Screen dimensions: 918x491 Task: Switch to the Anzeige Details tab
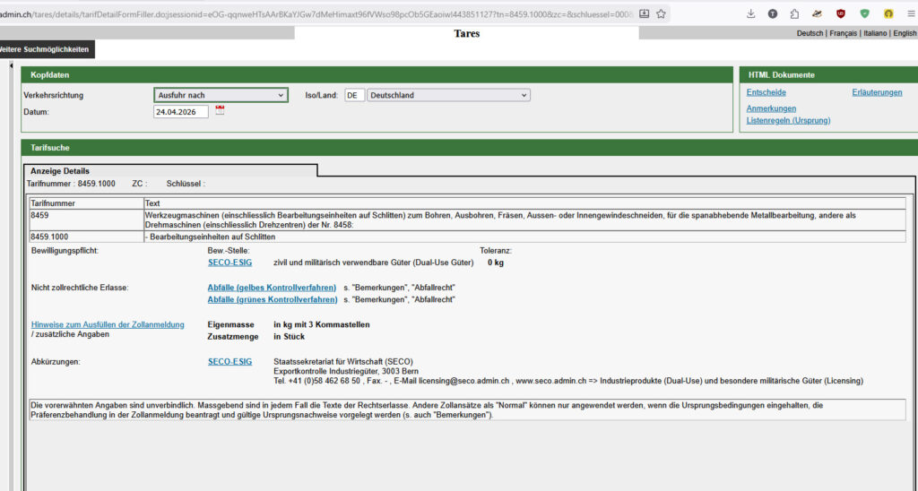[60, 170]
